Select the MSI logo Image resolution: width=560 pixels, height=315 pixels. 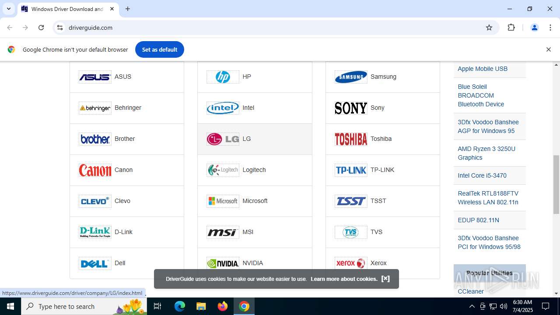(x=223, y=232)
